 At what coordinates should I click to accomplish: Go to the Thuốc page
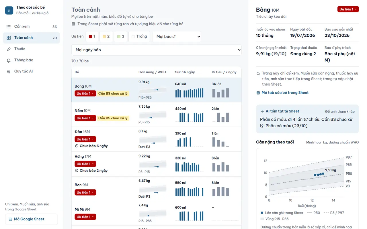[x=32, y=49]
